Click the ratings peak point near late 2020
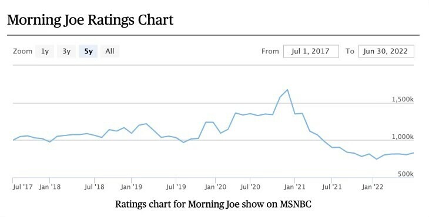The image size is (429, 217). click(287, 90)
